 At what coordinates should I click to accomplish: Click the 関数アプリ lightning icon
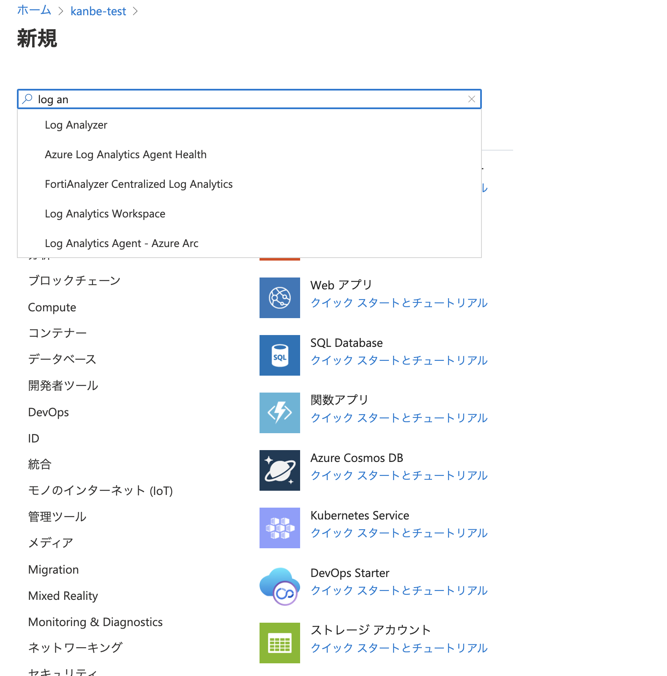[280, 413]
